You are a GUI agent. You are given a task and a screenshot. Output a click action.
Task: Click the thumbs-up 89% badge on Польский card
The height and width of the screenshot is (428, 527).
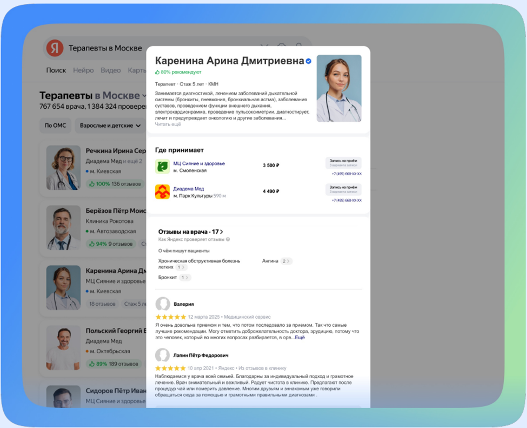(114, 364)
